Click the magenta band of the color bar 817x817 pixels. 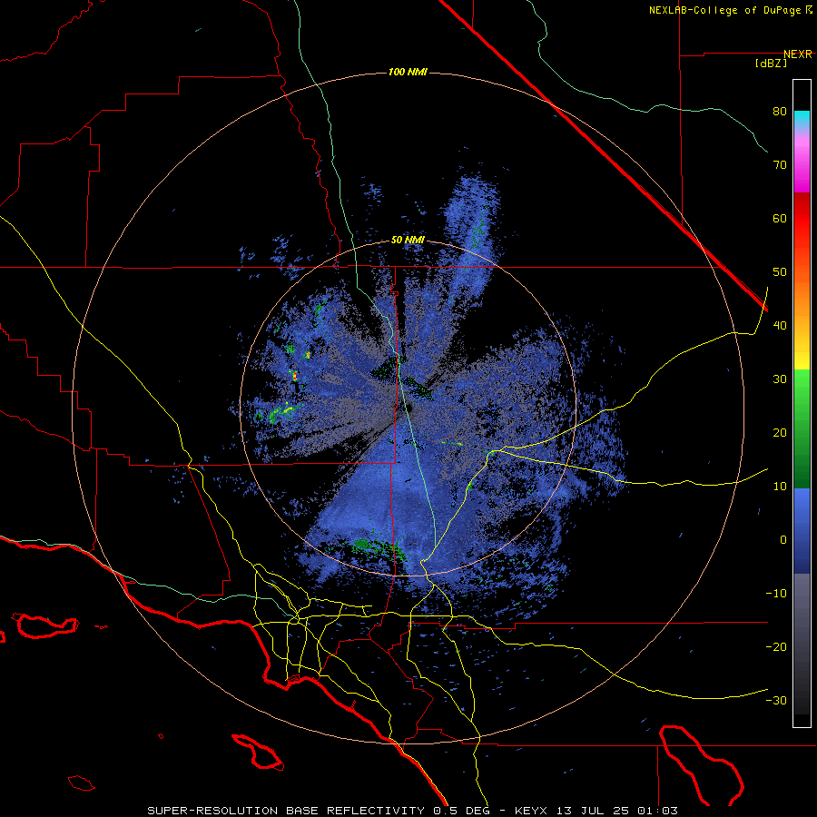pyautogui.click(x=802, y=167)
